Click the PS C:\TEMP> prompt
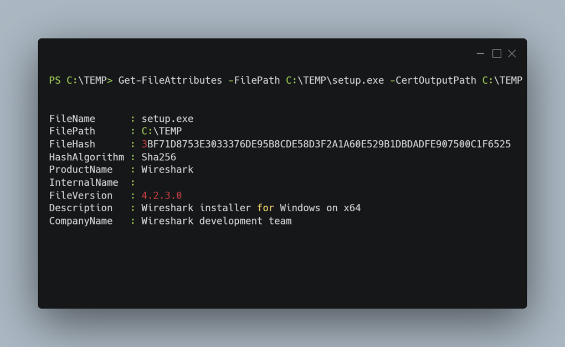Screen dimensions: 565x347 point(81,80)
